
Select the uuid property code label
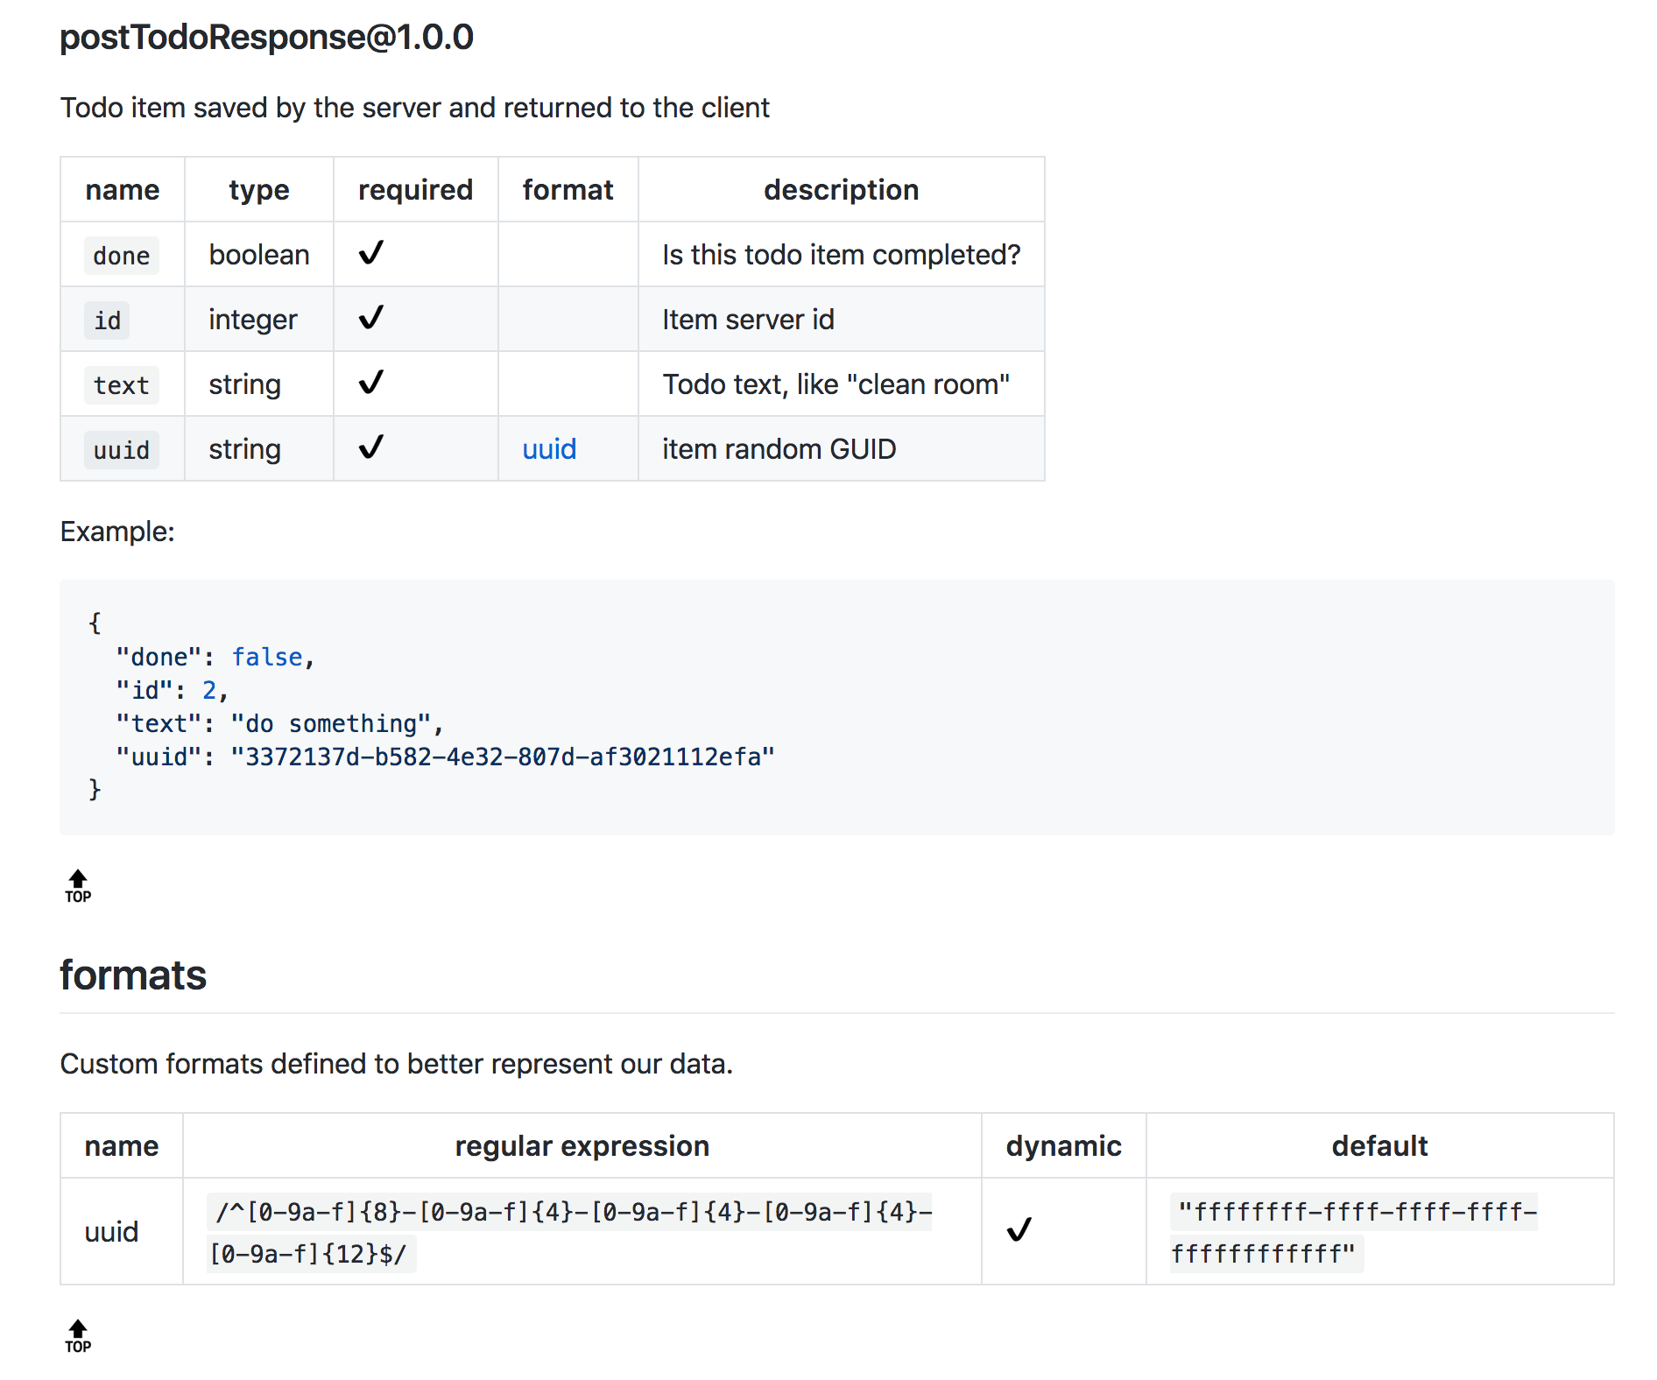[122, 449]
